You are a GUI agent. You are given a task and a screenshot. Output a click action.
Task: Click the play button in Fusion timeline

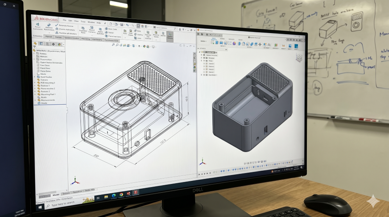(x=205, y=174)
